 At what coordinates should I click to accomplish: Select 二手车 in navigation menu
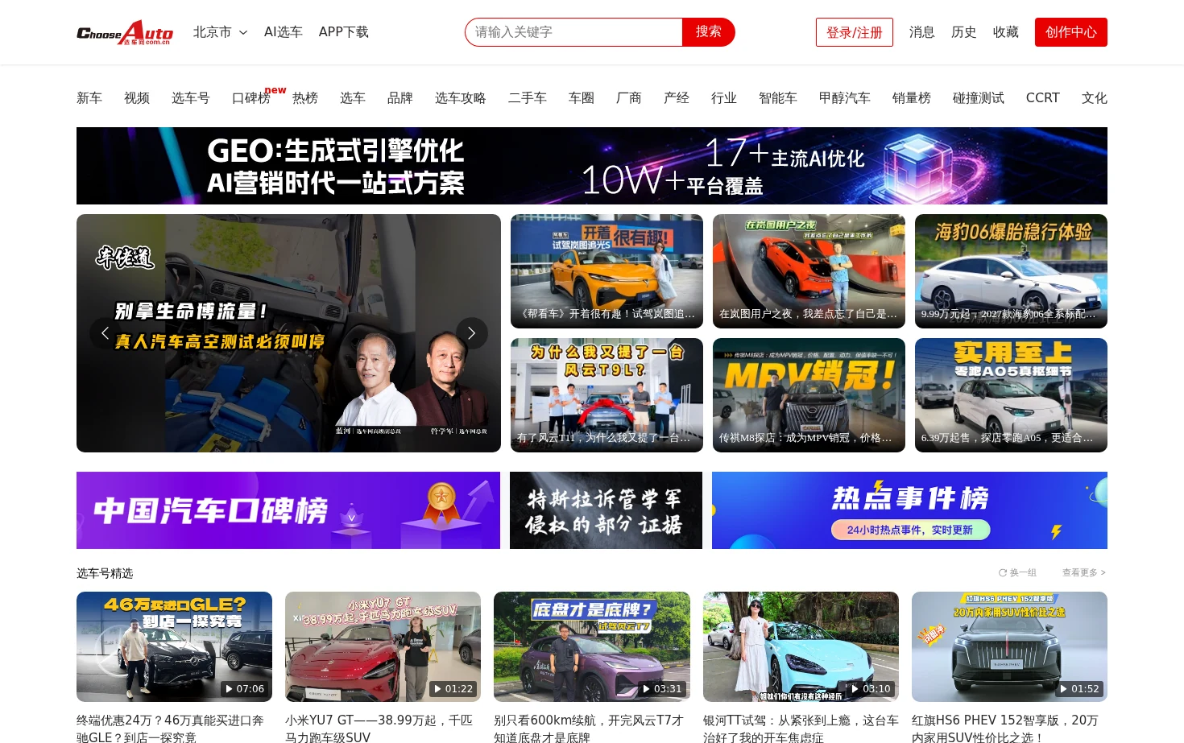(528, 98)
